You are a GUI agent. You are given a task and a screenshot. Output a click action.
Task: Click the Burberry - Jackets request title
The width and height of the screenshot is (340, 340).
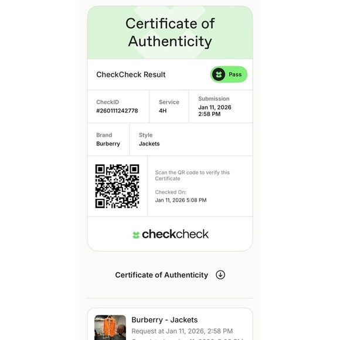tap(165, 319)
